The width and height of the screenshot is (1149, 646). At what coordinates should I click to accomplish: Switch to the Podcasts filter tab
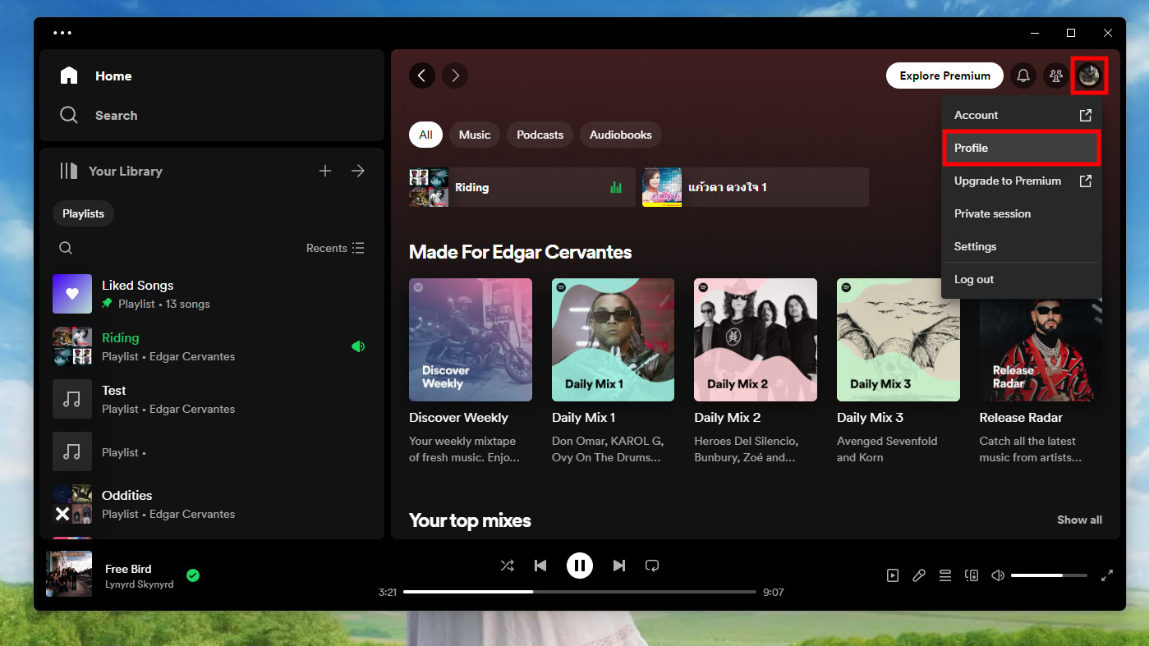pyautogui.click(x=540, y=135)
